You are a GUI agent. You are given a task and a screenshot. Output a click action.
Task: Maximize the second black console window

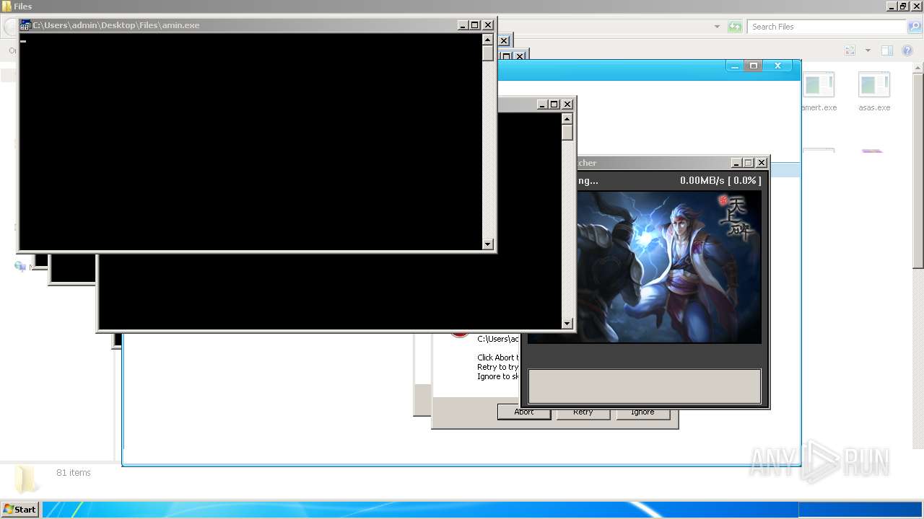coord(554,105)
